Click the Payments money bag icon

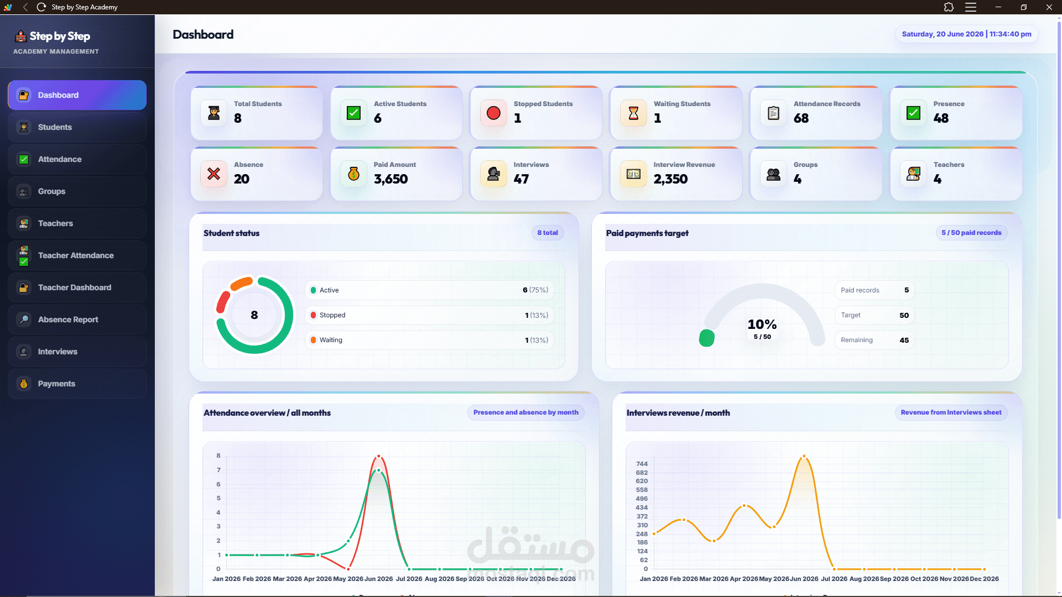click(x=24, y=384)
